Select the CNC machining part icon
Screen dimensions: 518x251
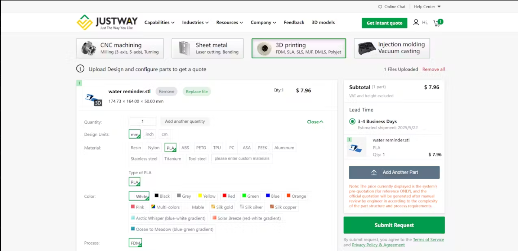point(89,48)
